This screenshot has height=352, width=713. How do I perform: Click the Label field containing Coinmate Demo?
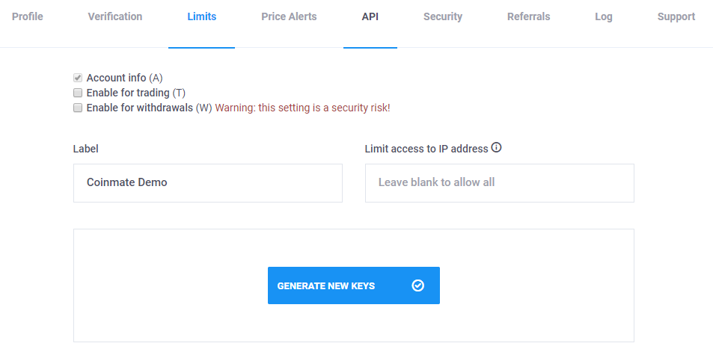[208, 183]
